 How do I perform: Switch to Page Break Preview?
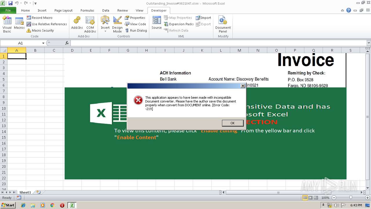pyautogui.click(x=316, y=198)
